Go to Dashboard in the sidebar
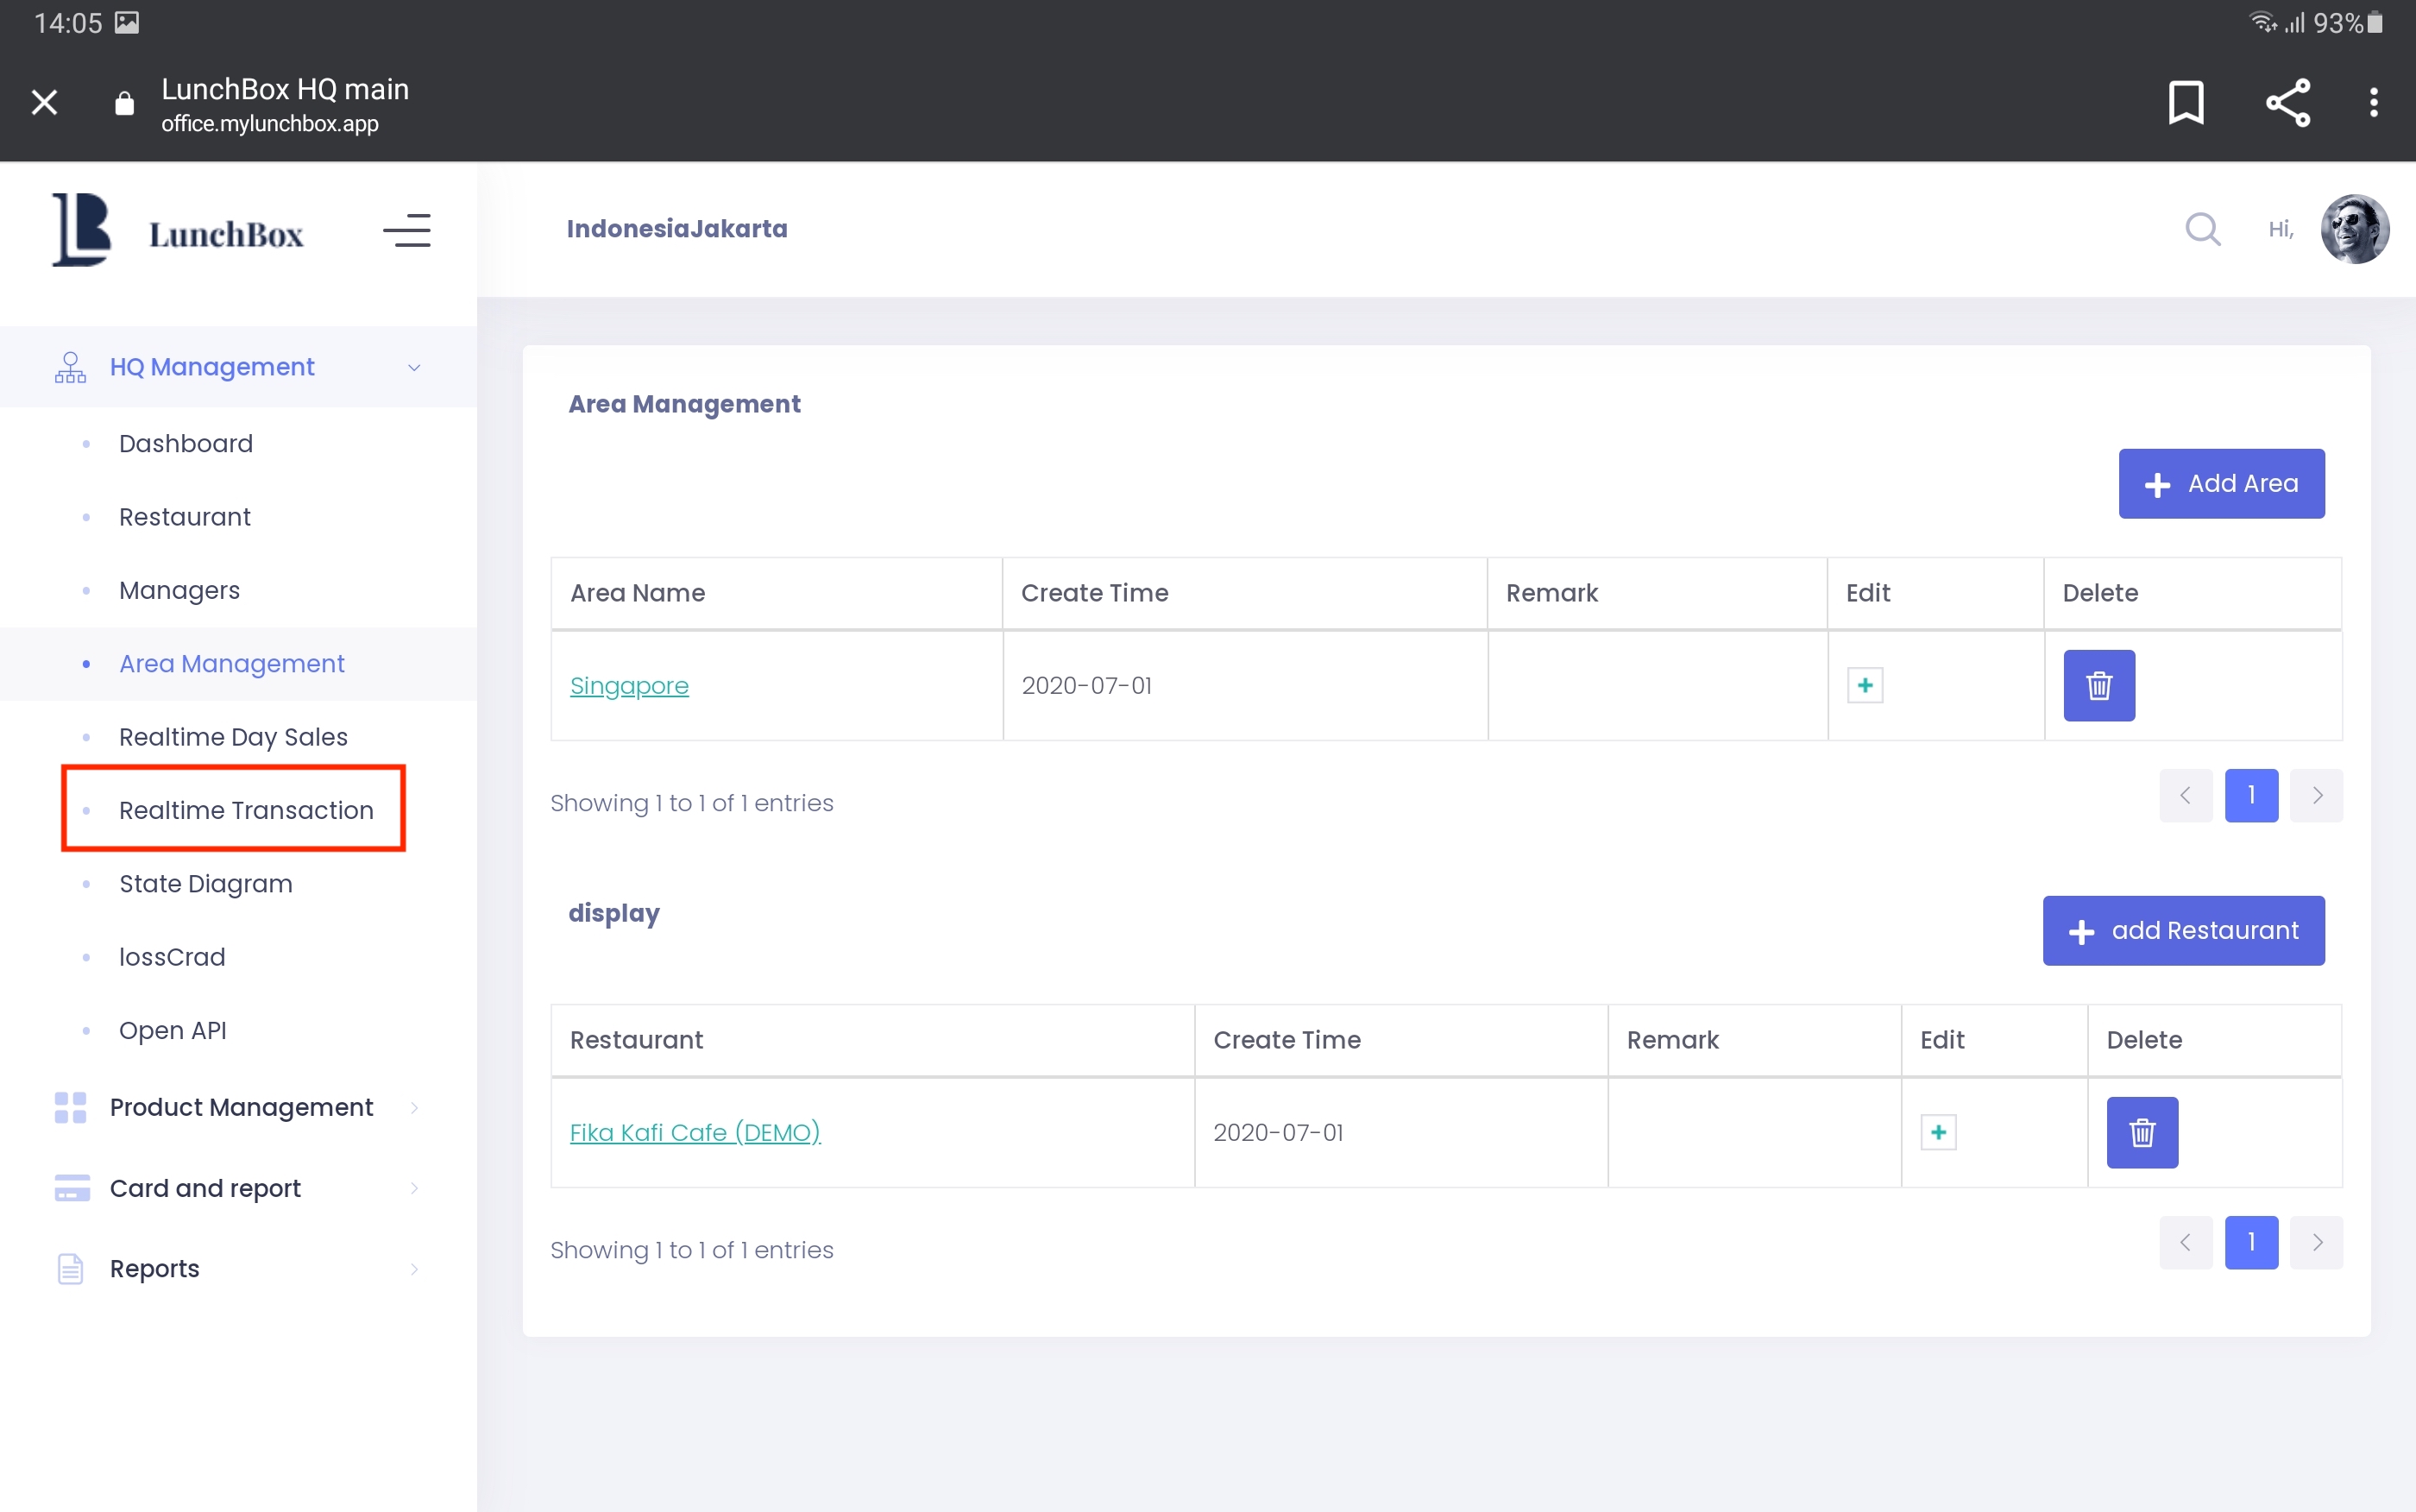2416x1512 pixels. coord(186,444)
